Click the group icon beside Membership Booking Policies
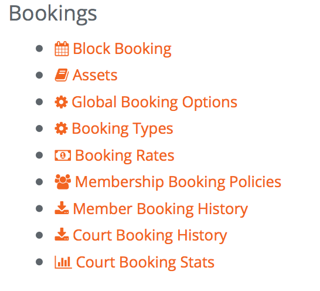 63,182
